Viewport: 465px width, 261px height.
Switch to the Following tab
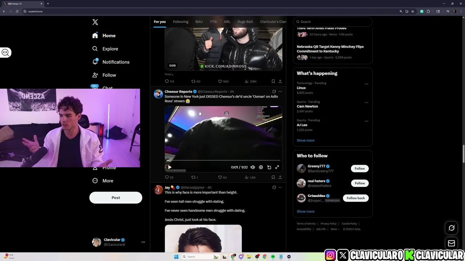[181, 22]
